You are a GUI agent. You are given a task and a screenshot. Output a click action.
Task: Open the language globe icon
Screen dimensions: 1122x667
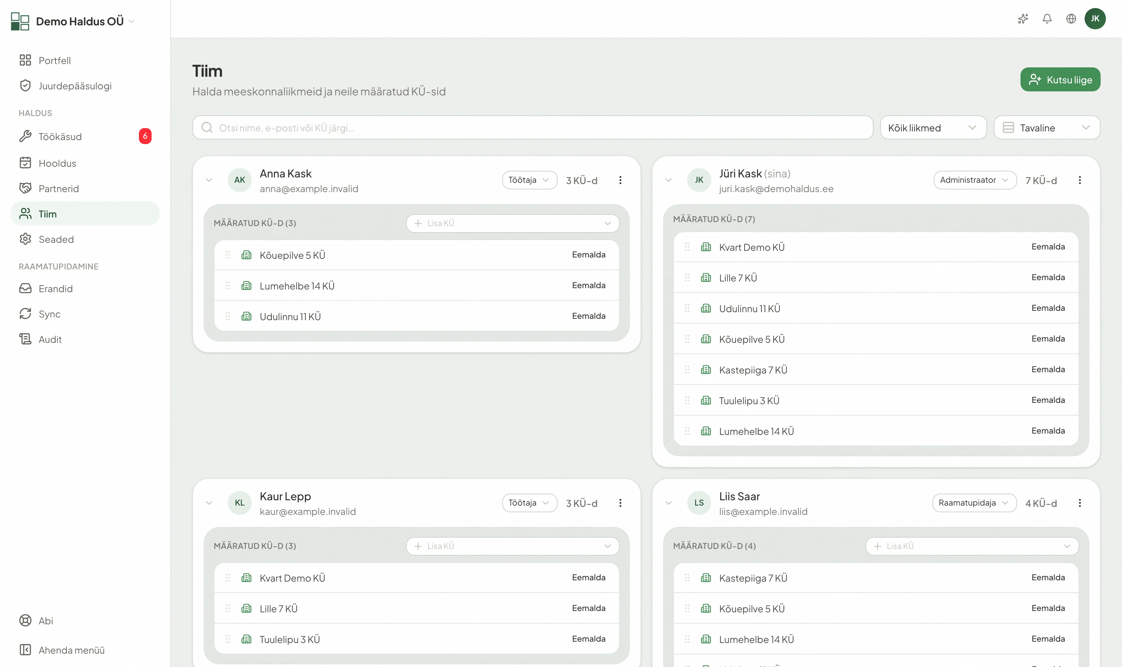click(x=1071, y=18)
